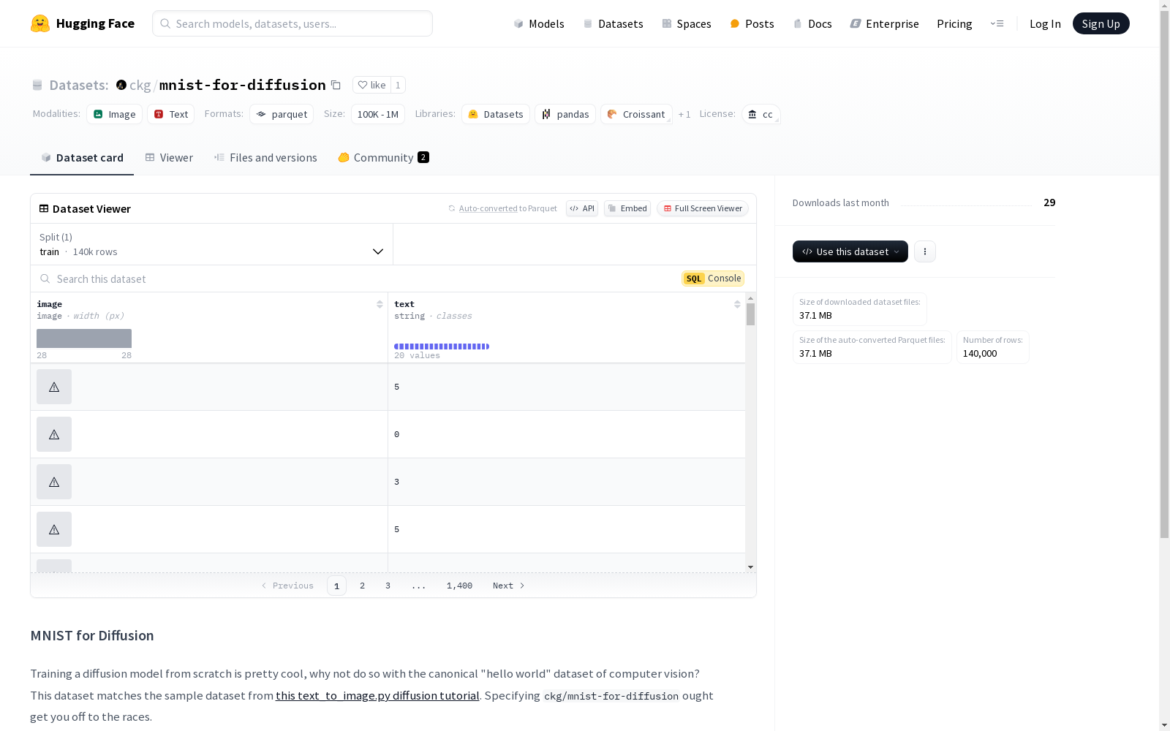Open Enterprise in the top navigation

[x=884, y=23]
